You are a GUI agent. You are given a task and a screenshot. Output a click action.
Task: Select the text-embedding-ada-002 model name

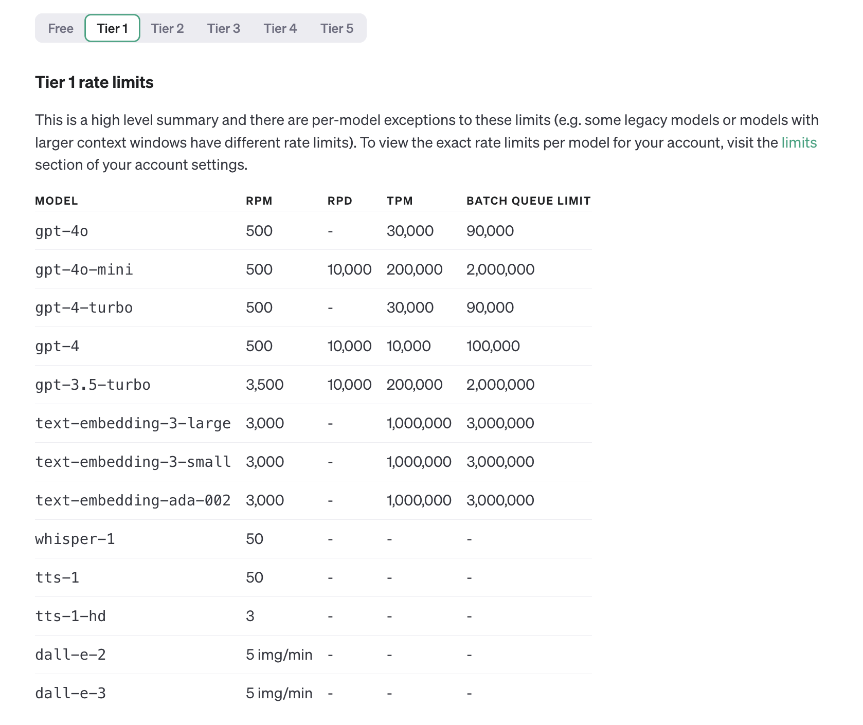point(133,500)
